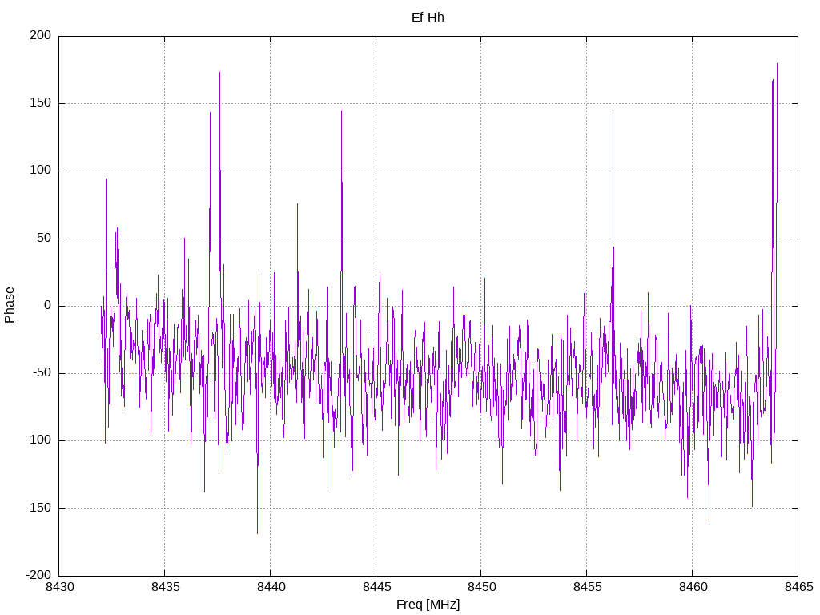Click the x-axis tick label 8465
820x615 pixels.
point(798,587)
